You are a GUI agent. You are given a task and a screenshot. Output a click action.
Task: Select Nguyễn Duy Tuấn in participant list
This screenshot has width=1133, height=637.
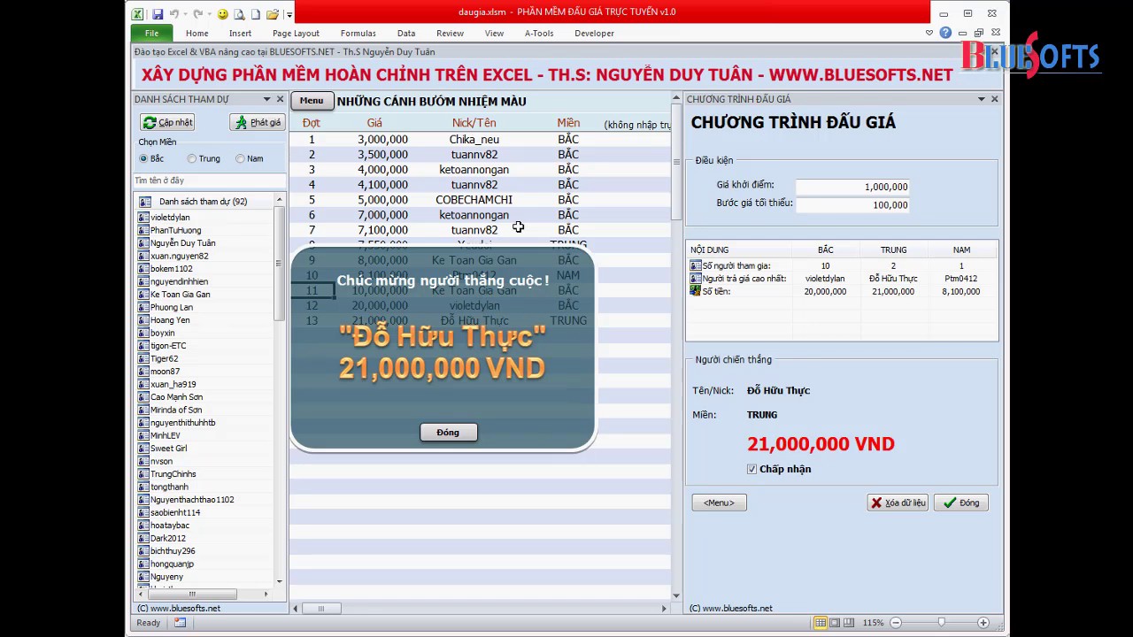point(182,242)
